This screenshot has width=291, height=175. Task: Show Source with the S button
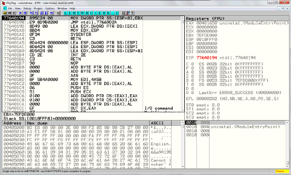click(x=116, y=13)
